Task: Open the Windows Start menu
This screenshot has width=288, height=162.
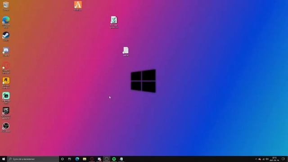Action: (x=4, y=159)
